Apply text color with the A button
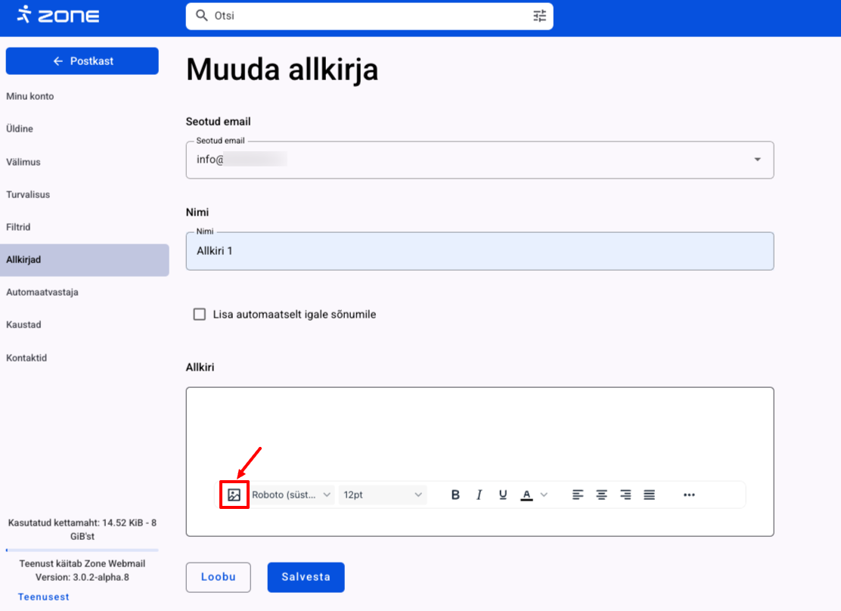 (x=526, y=495)
